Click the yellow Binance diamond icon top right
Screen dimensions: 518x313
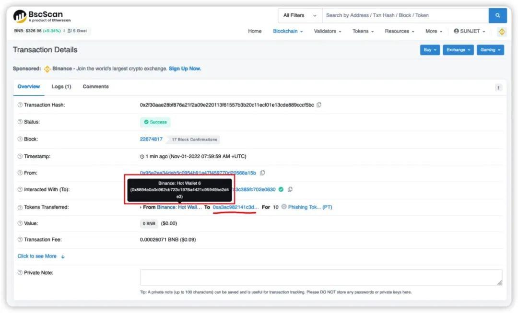click(x=502, y=31)
